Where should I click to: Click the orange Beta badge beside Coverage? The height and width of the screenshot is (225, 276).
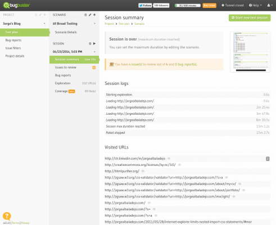click(71, 91)
